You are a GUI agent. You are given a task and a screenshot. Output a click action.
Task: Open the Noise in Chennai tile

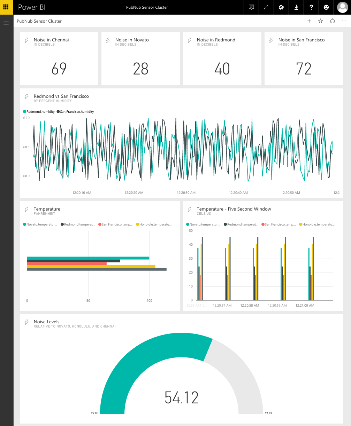click(59, 58)
